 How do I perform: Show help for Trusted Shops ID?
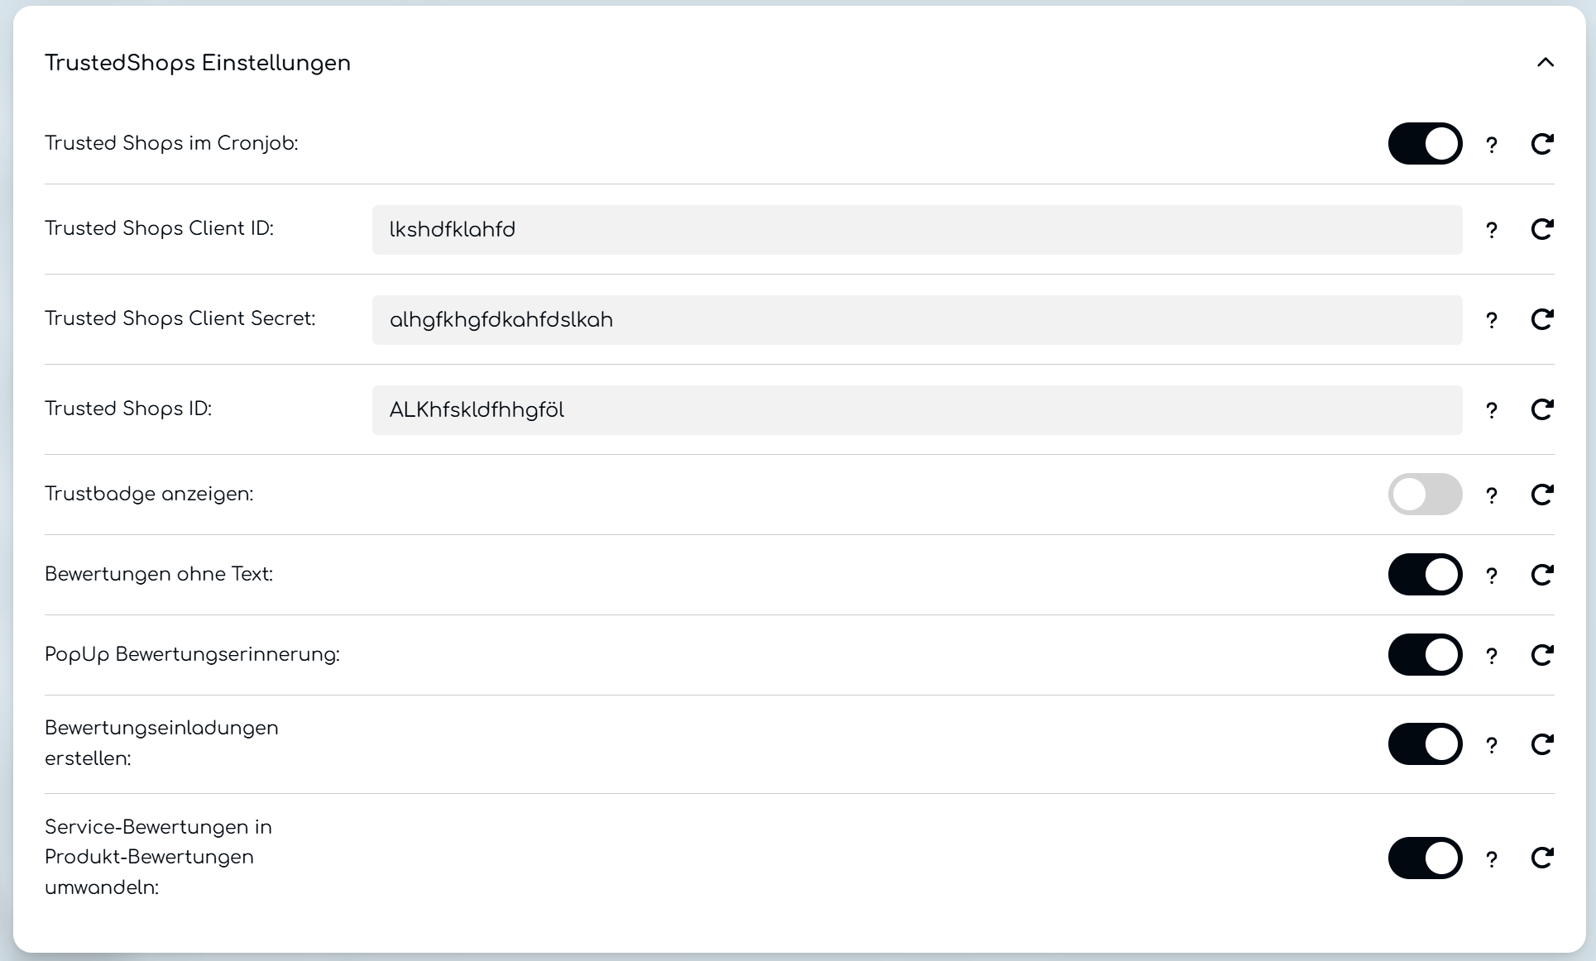click(x=1491, y=410)
